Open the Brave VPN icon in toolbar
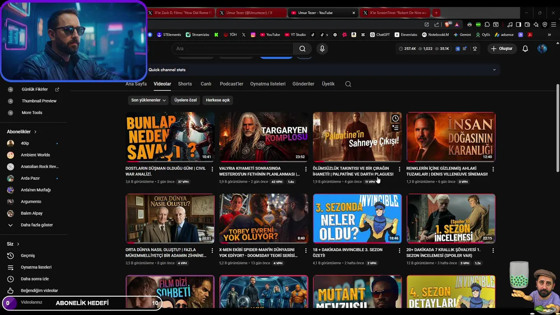560x315 pixels. [x=545, y=25]
